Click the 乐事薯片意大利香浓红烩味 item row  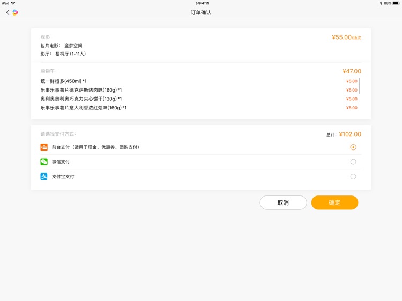(x=199, y=108)
